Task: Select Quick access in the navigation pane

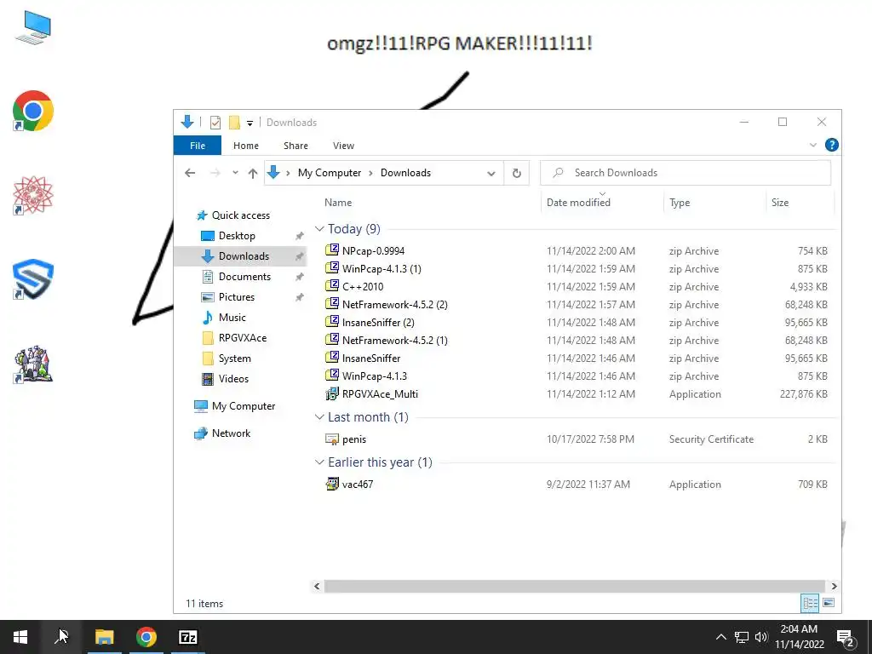Action: click(241, 215)
